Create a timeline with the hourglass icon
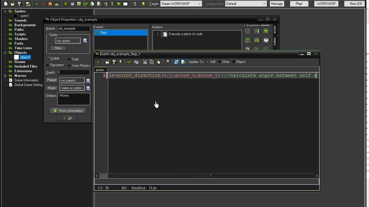Viewport: 369px width, 207px height. point(112,4)
